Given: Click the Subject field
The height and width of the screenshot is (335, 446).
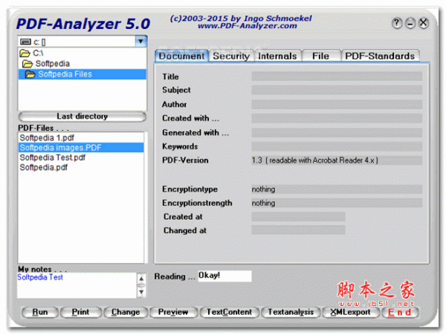Looking at the screenshot, I should pyautogui.click(x=337, y=90).
